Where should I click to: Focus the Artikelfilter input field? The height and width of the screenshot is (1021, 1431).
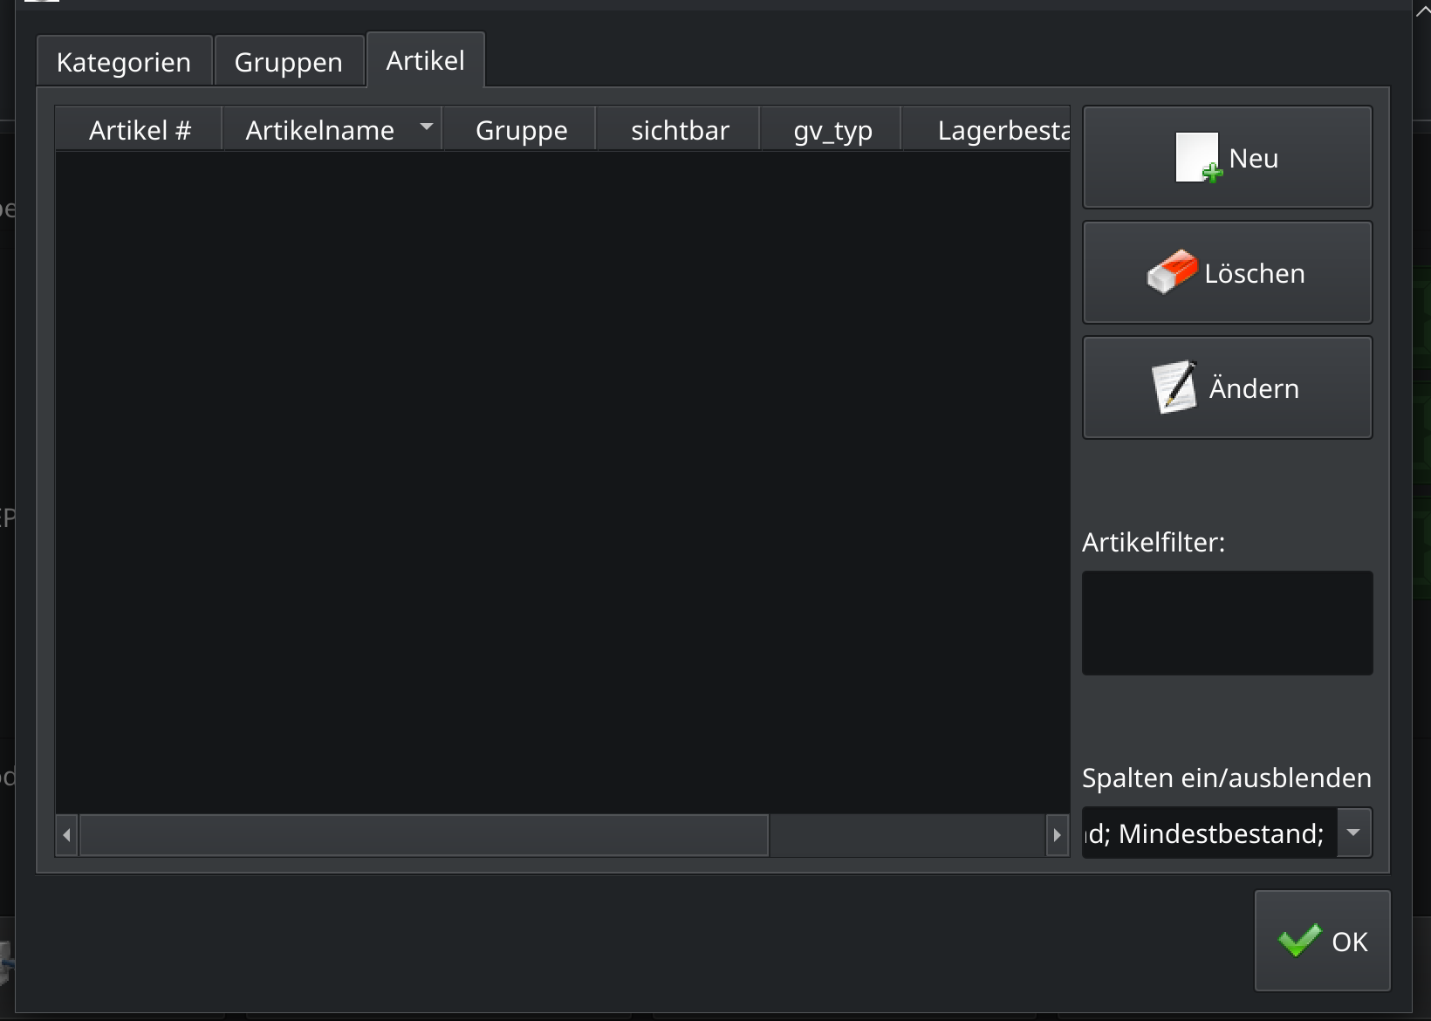coord(1227,623)
